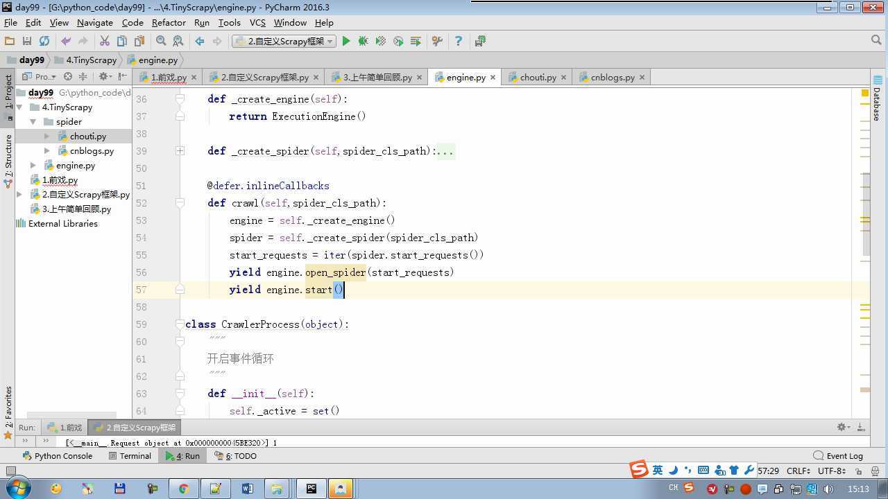This screenshot has width=888, height=499.
Task: Click the Paste clipboard icon
Action: [139, 42]
